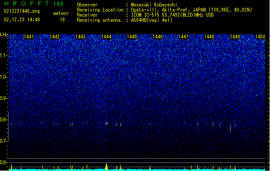Click the 1443 time marker
This screenshot has width=270, height=171.
pos(80,37)
